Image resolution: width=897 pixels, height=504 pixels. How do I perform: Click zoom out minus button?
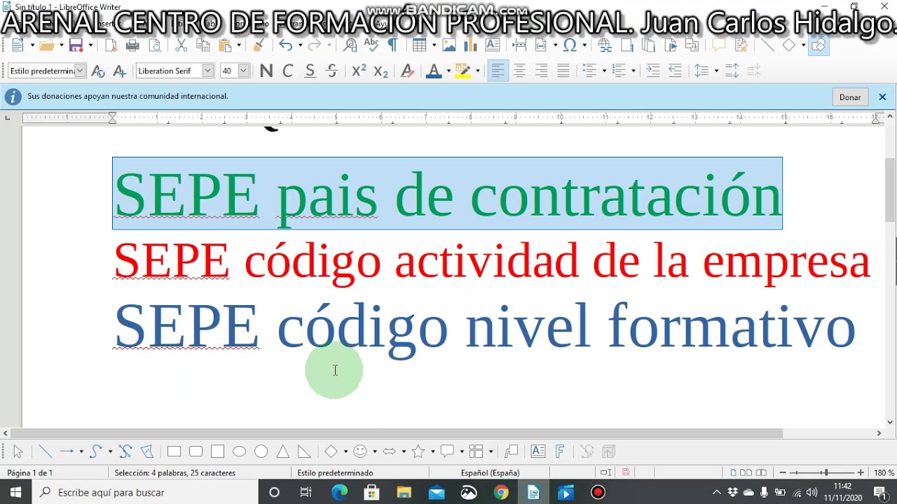(783, 472)
